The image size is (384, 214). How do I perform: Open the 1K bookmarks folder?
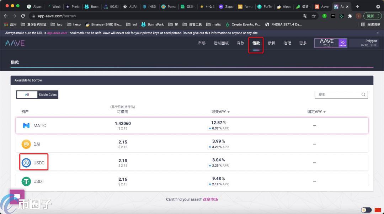pyautogui.click(x=174, y=24)
